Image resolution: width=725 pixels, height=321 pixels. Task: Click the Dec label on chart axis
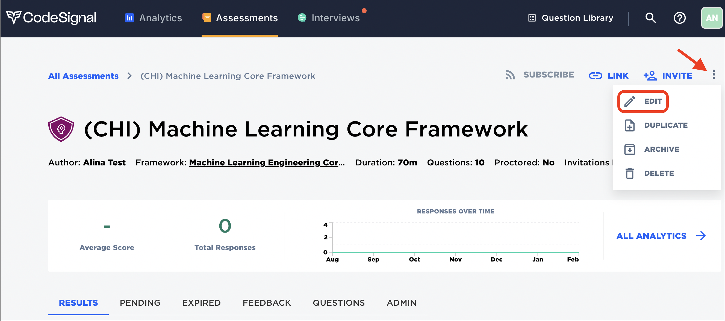click(496, 259)
